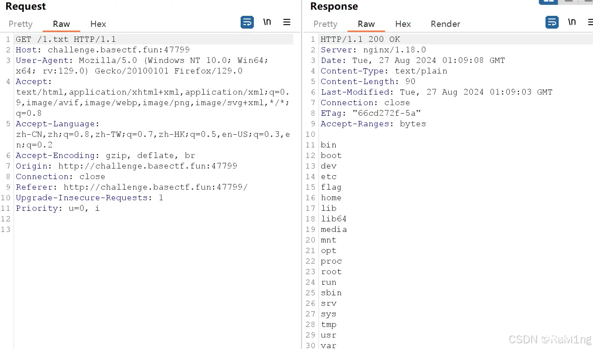Viewport: 593px width, 349px height.
Task: Click 'Connection: close' in the Request panel
Action: tap(61, 176)
